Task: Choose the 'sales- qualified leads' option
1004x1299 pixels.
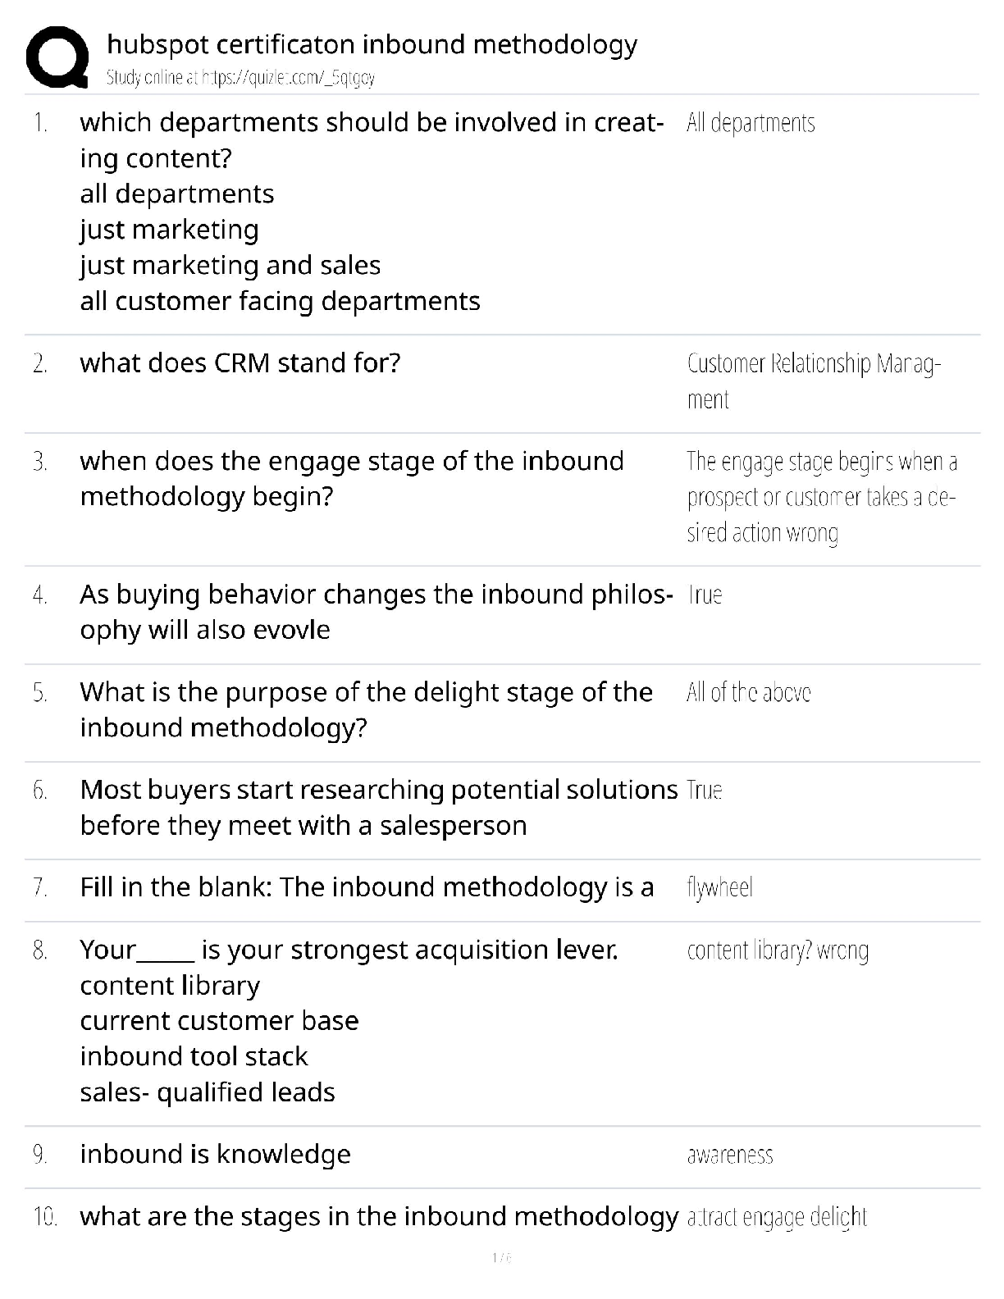Action: 208,1093
